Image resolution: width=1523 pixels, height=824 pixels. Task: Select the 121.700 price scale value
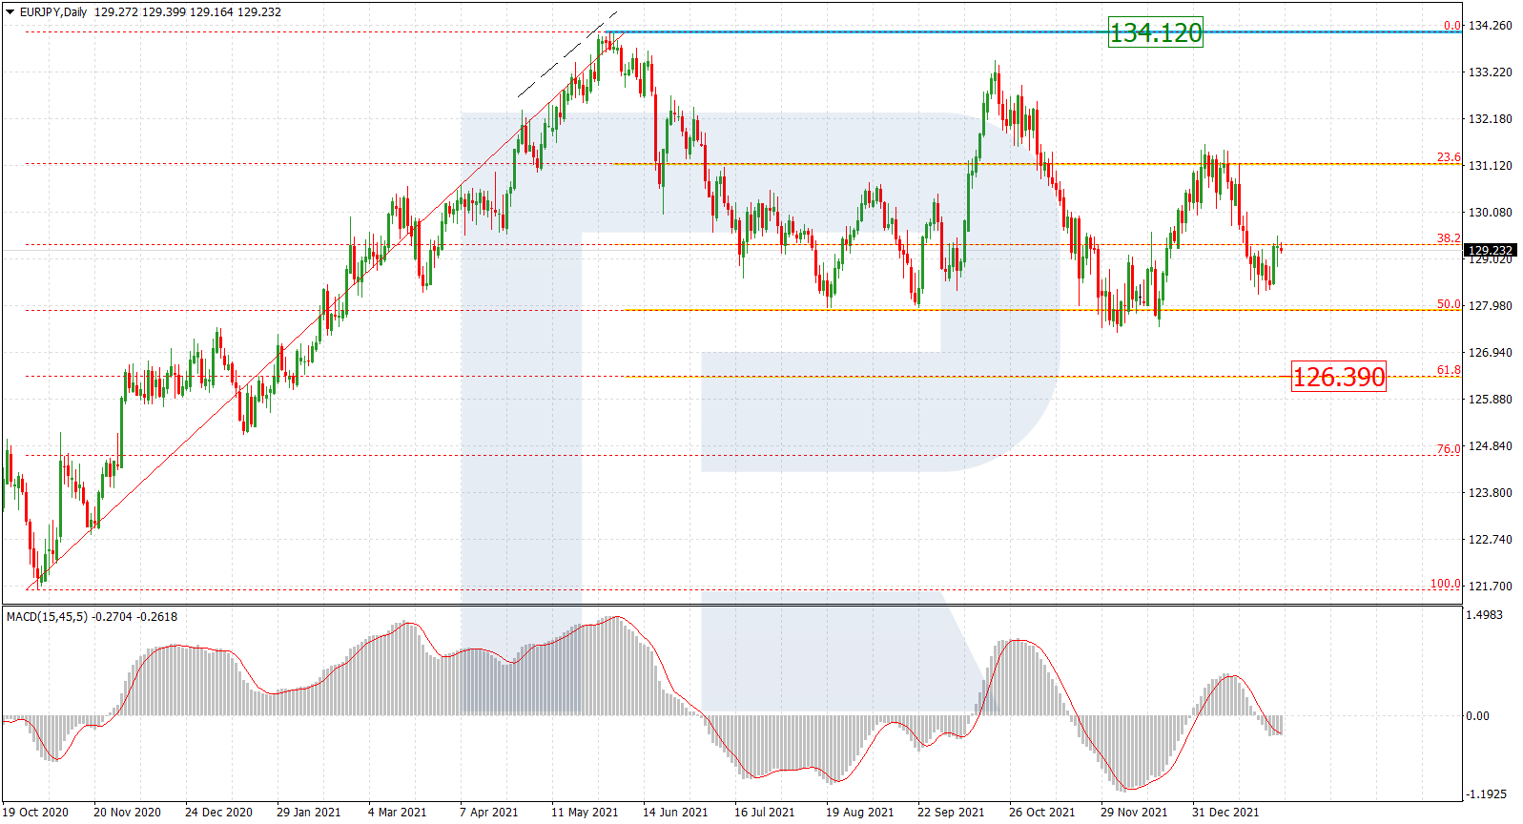(1490, 587)
